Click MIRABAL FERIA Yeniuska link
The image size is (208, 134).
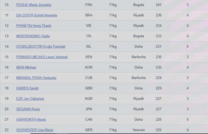36,78
